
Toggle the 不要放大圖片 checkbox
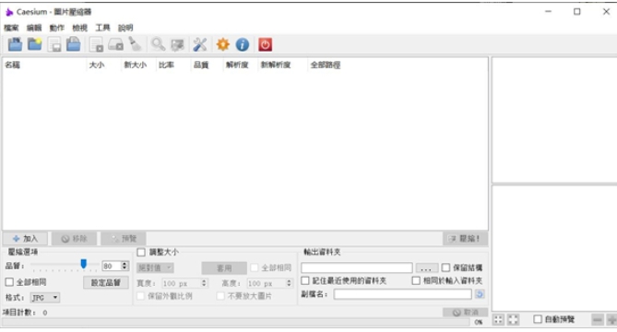pyautogui.click(x=220, y=296)
